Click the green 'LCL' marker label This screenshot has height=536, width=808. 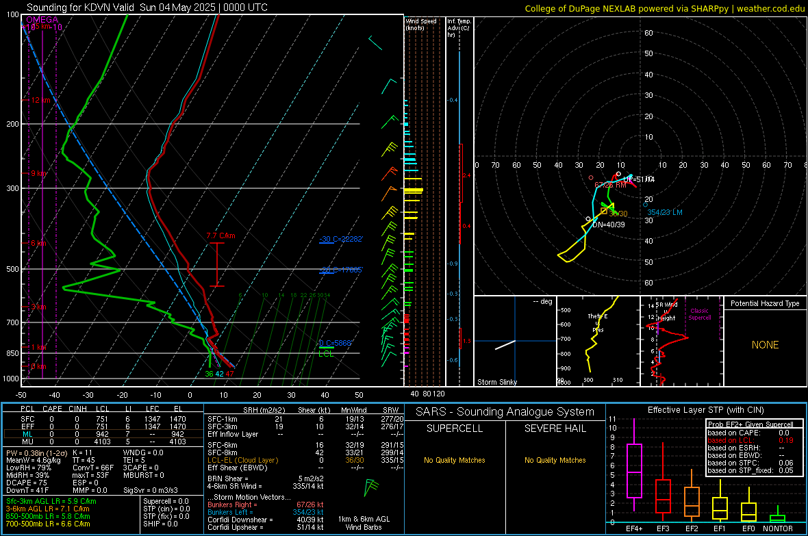326,353
